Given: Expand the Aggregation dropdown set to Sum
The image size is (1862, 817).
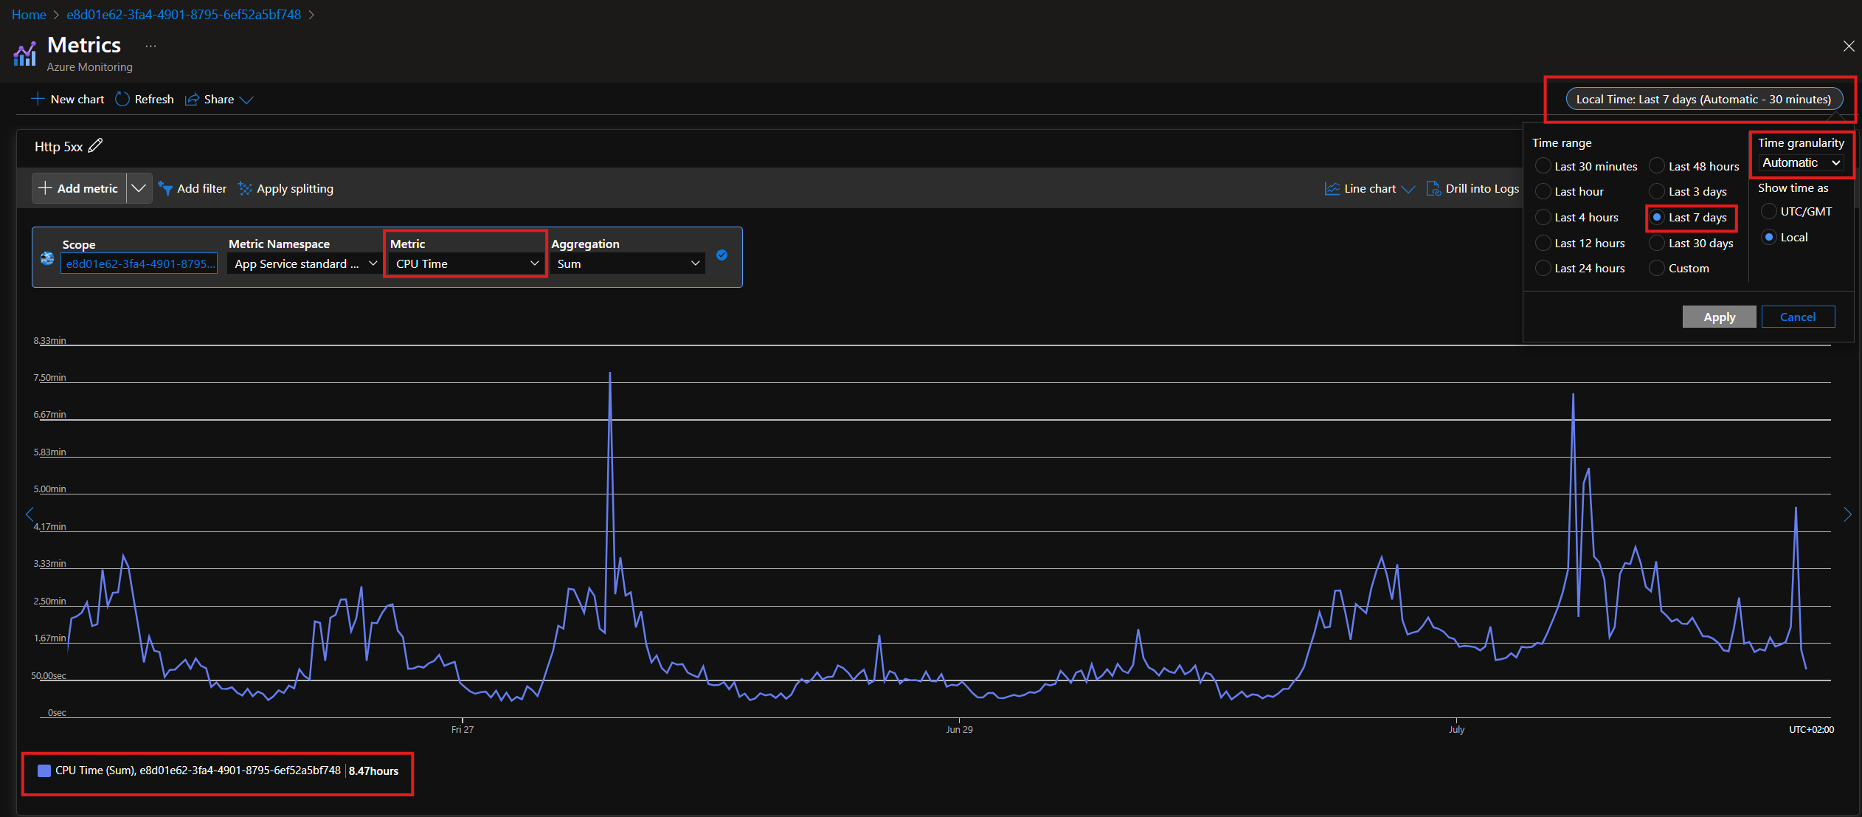Looking at the screenshot, I should pyautogui.click(x=628, y=263).
